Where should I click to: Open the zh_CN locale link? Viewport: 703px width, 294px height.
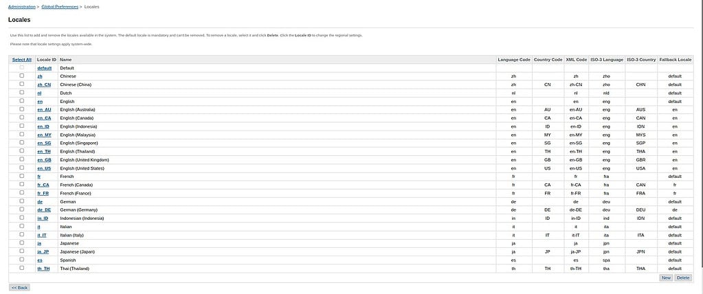click(x=44, y=84)
